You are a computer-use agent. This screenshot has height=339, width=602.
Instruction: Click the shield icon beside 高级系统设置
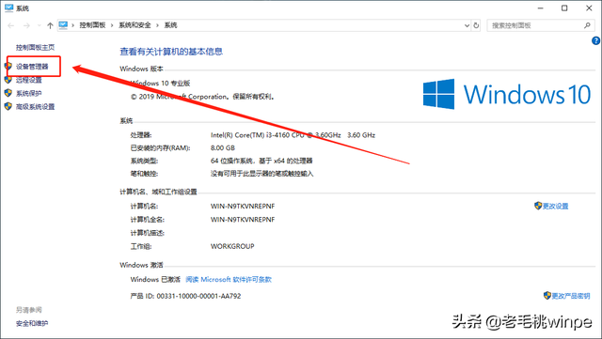click(8, 107)
